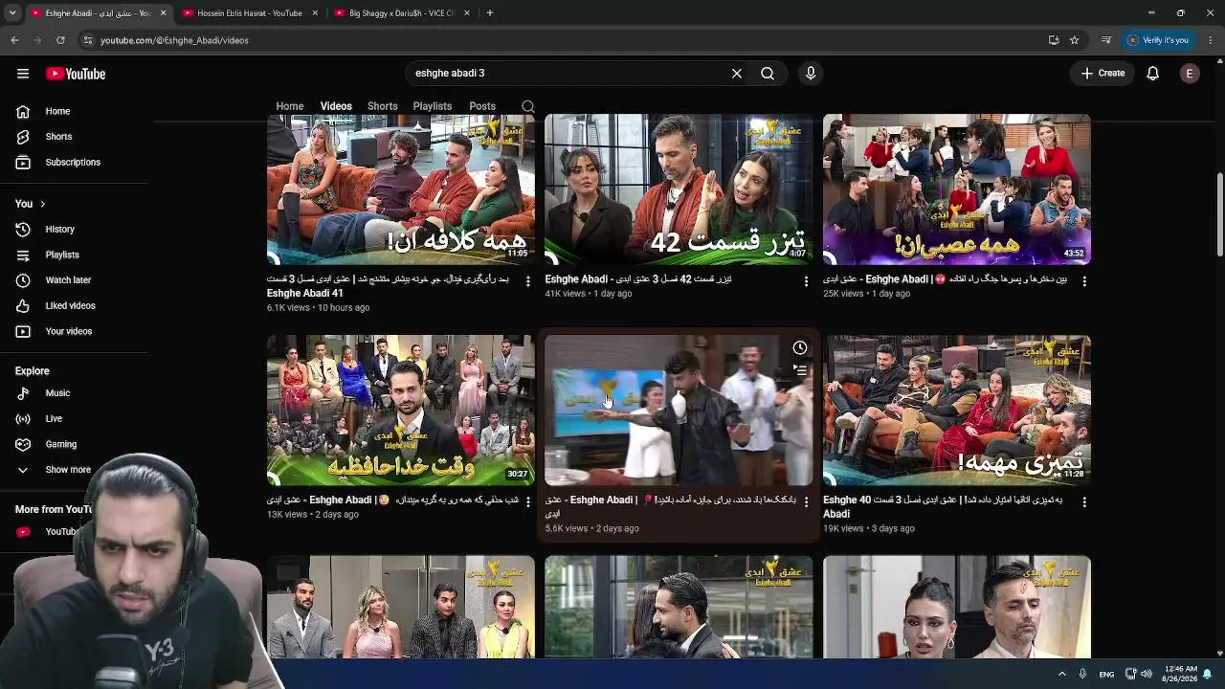1225x689 pixels.
Task: Switch to the channel Shorts tab
Action: coord(383,106)
